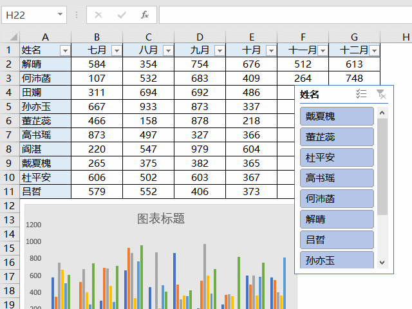The image size is (412, 309).
Task: Click the select-all corner triangle
Action: coord(14,37)
